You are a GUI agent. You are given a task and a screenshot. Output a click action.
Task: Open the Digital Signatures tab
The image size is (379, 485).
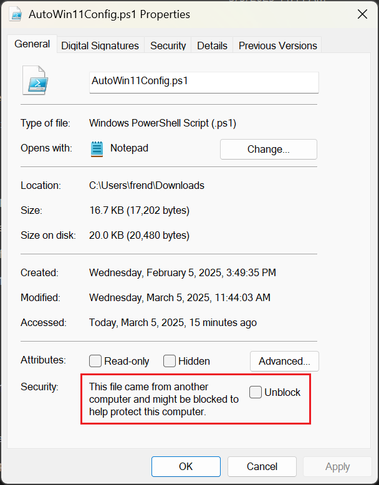pos(100,46)
